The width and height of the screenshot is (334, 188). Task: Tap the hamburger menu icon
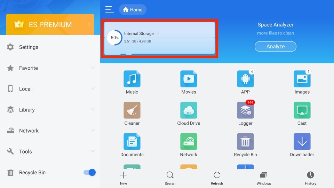pos(109,10)
